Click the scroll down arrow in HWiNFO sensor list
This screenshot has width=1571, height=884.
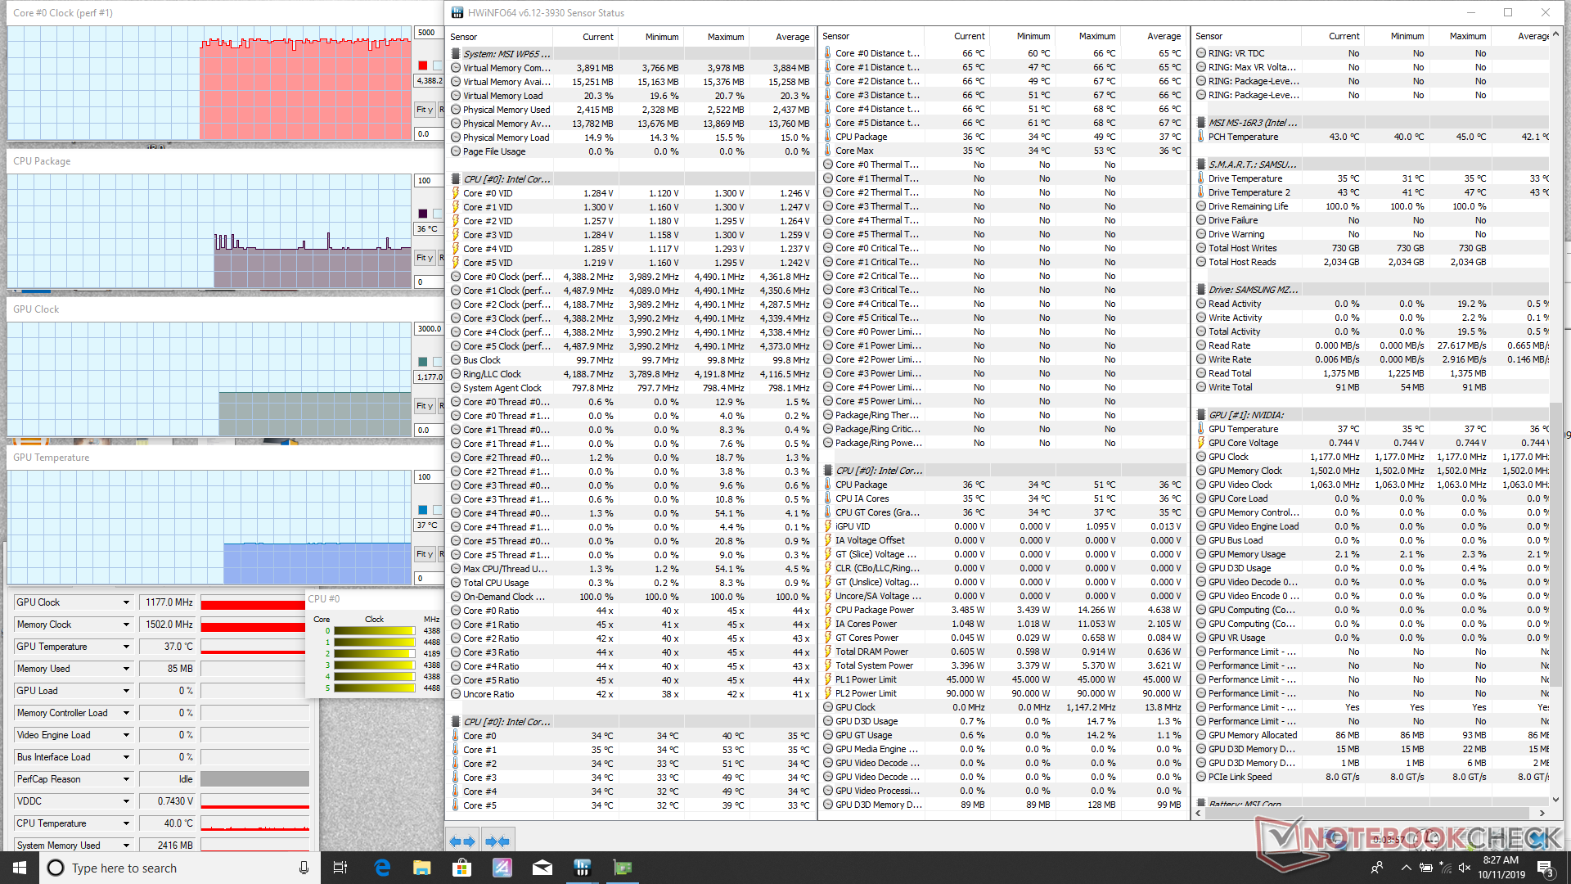(x=1555, y=800)
